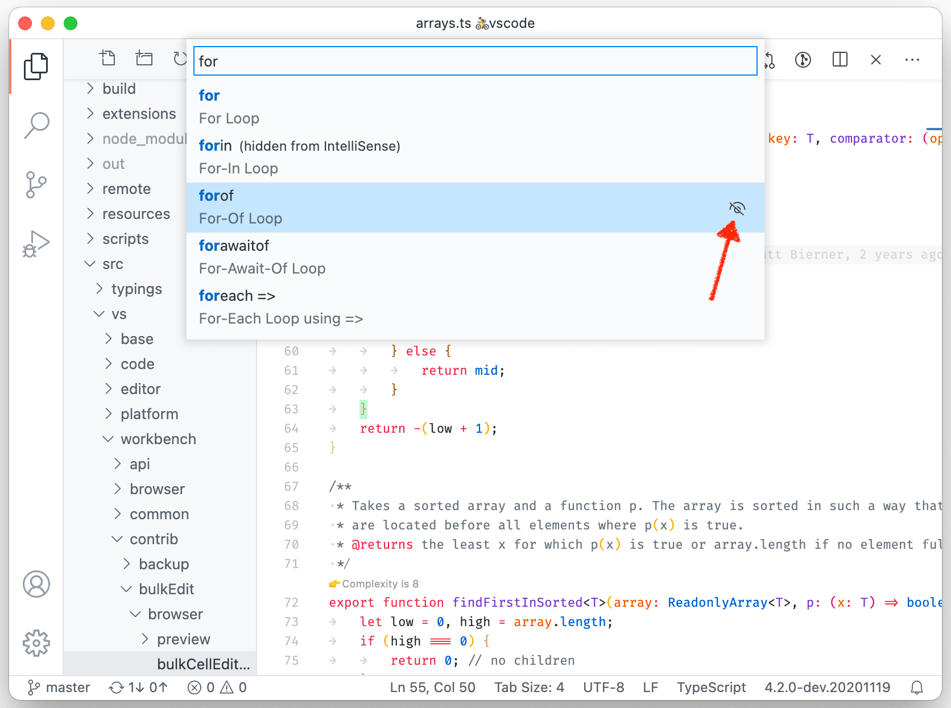951x708 pixels.
Task: Split the editor using the split icon
Action: tap(840, 60)
